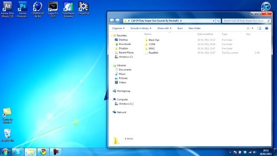Image resolution: width=277 pixels, height=156 pixels.
Task: Sort by the Type column header
Action: (224, 34)
